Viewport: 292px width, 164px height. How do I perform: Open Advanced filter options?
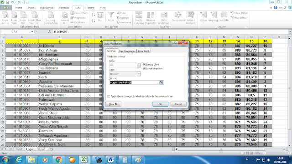[124, 22]
